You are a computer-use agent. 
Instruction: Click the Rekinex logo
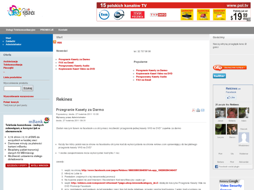pos(21,11)
